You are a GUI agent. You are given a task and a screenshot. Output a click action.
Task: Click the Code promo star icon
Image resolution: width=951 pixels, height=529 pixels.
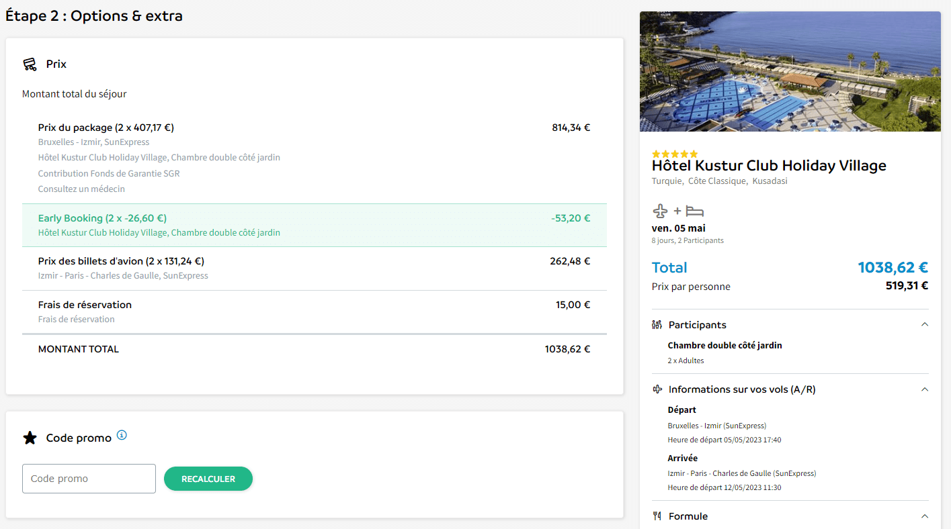30,438
